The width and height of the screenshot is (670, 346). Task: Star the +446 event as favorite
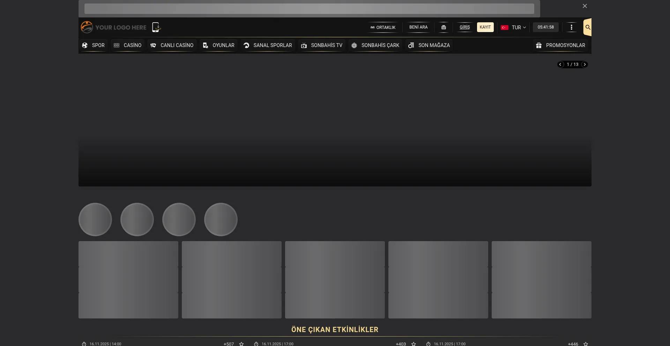click(586, 344)
